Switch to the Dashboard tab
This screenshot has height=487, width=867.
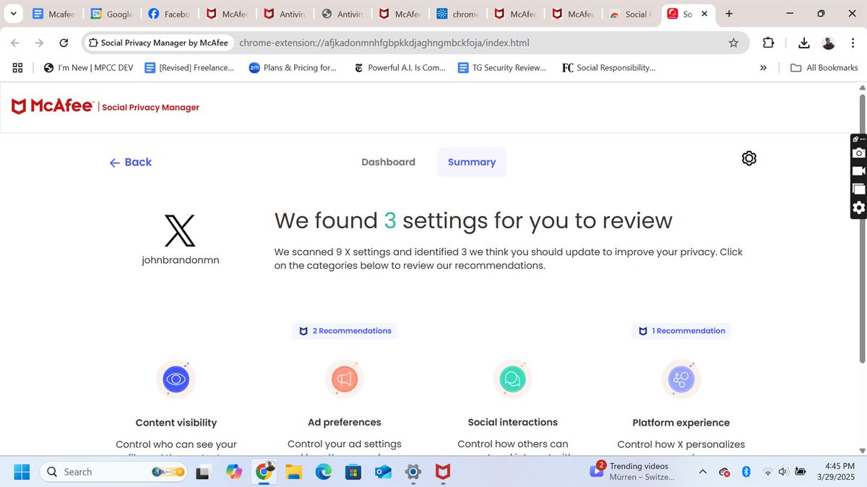388,162
